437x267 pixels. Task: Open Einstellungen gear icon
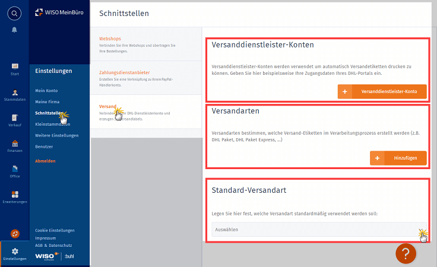(15, 251)
